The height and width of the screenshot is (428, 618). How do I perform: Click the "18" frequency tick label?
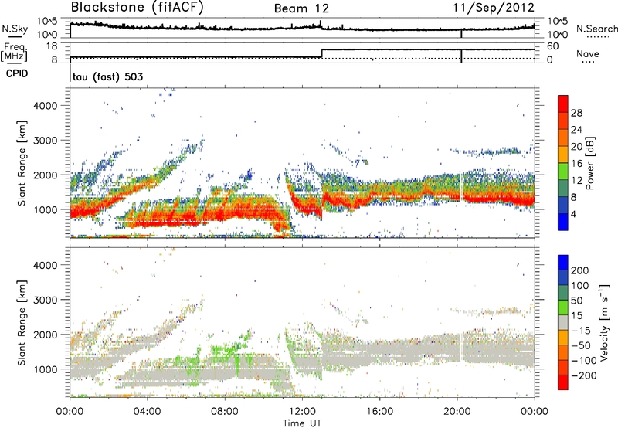(51, 46)
